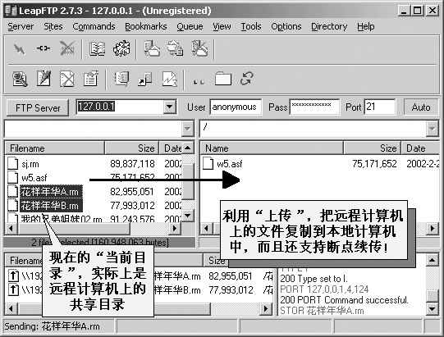Image resolution: width=444 pixels, height=337 pixels.
Task: Click queue pane horizontal scroll right arrow
Action: click(x=266, y=308)
